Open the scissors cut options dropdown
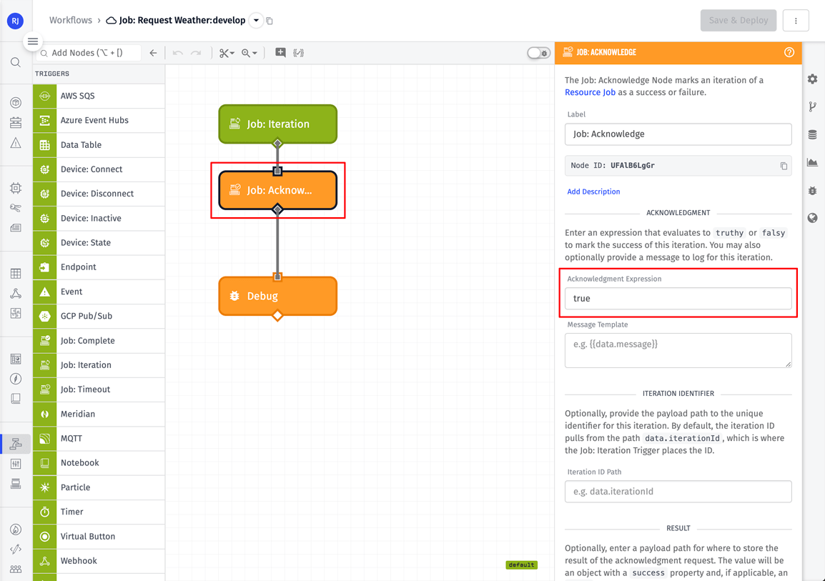This screenshot has height=581, width=825. point(227,53)
